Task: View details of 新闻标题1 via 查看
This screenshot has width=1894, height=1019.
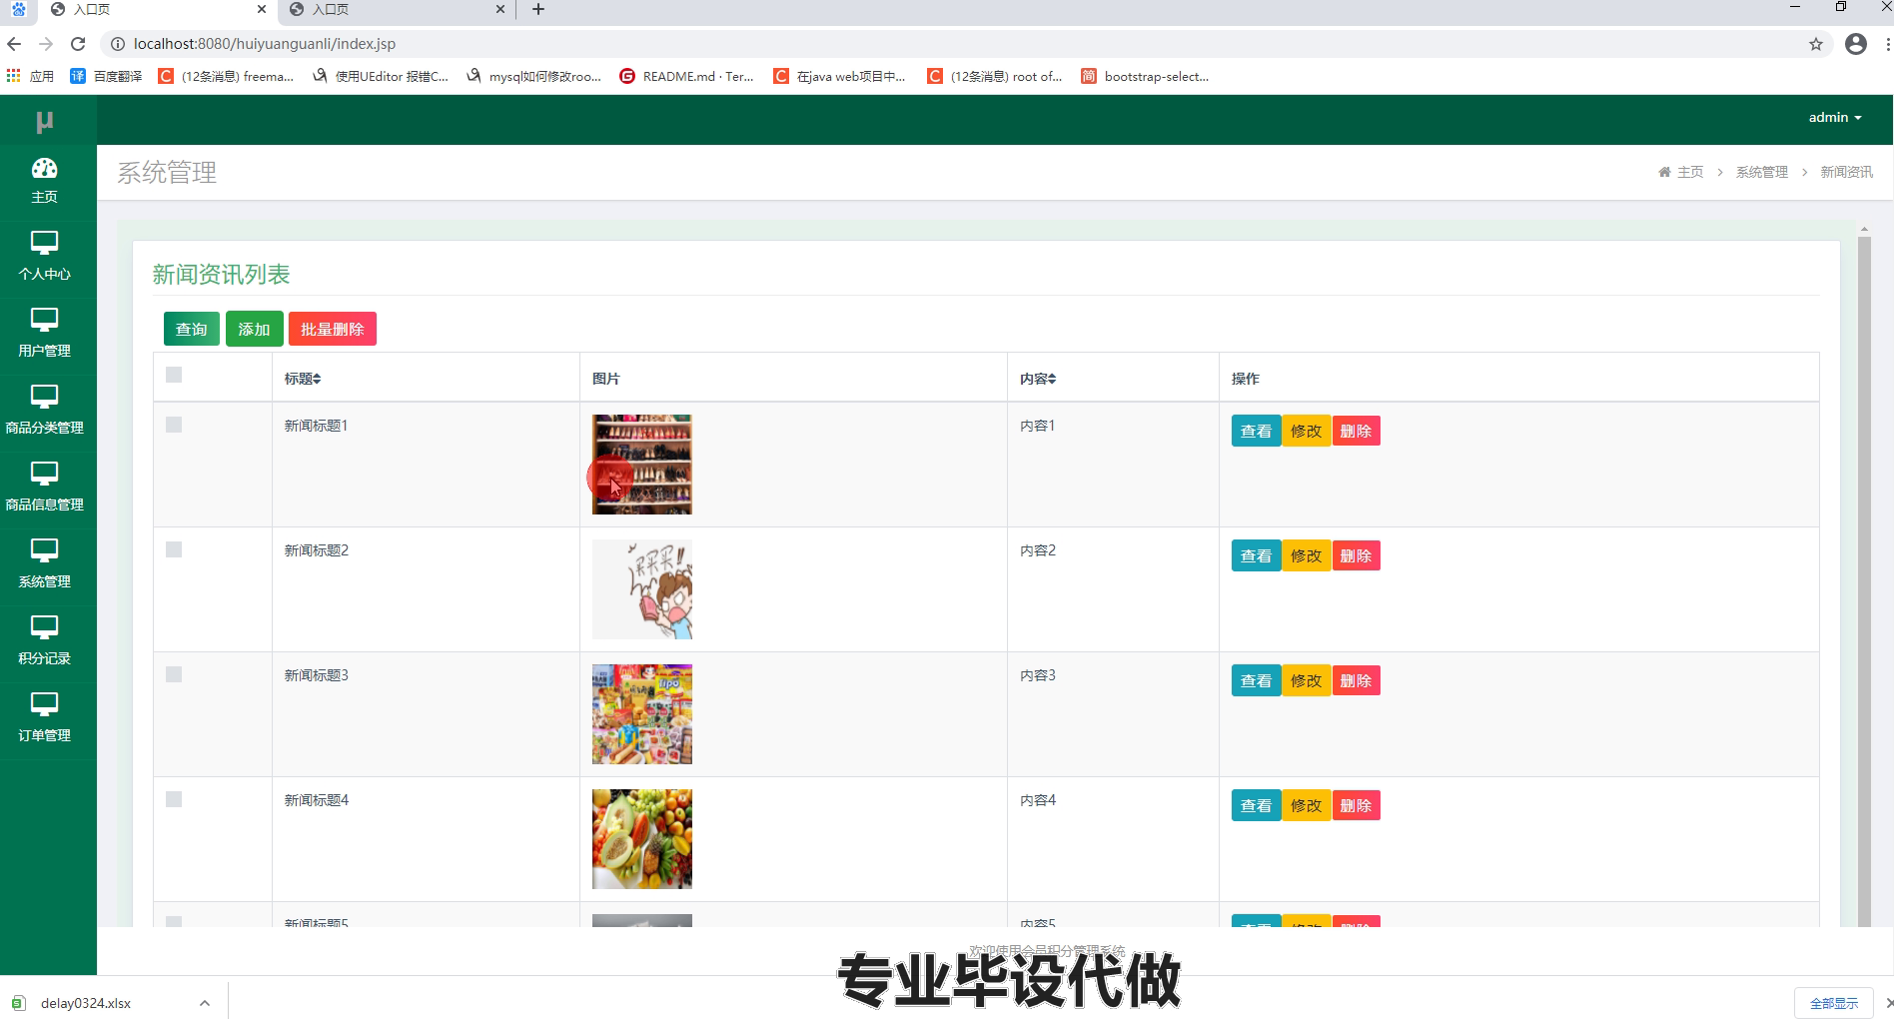Action: 1256,431
